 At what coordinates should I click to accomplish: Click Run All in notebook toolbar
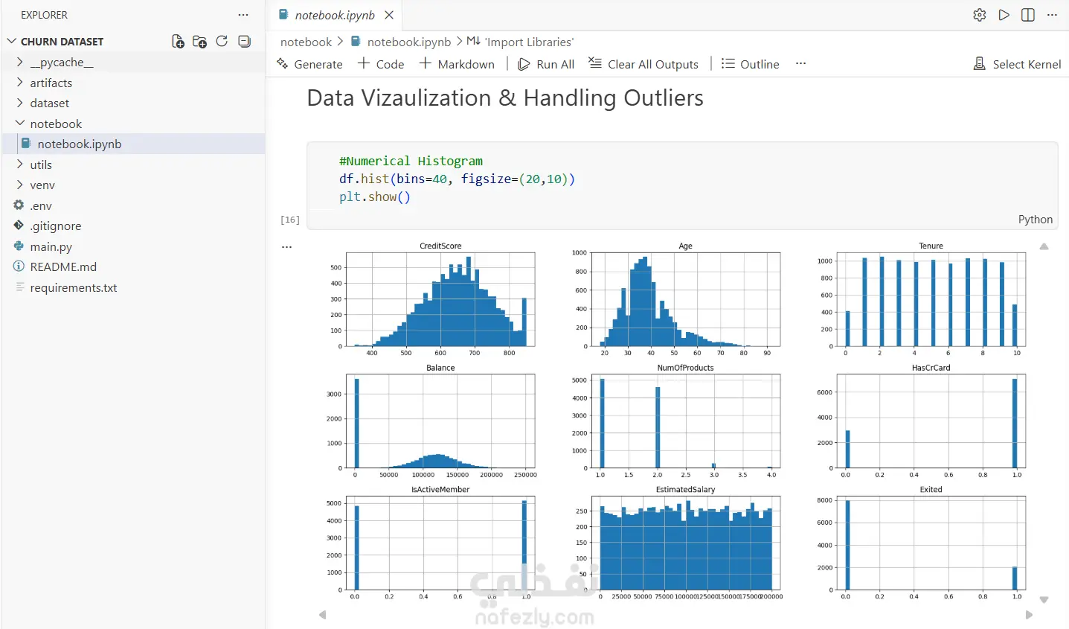point(546,64)
